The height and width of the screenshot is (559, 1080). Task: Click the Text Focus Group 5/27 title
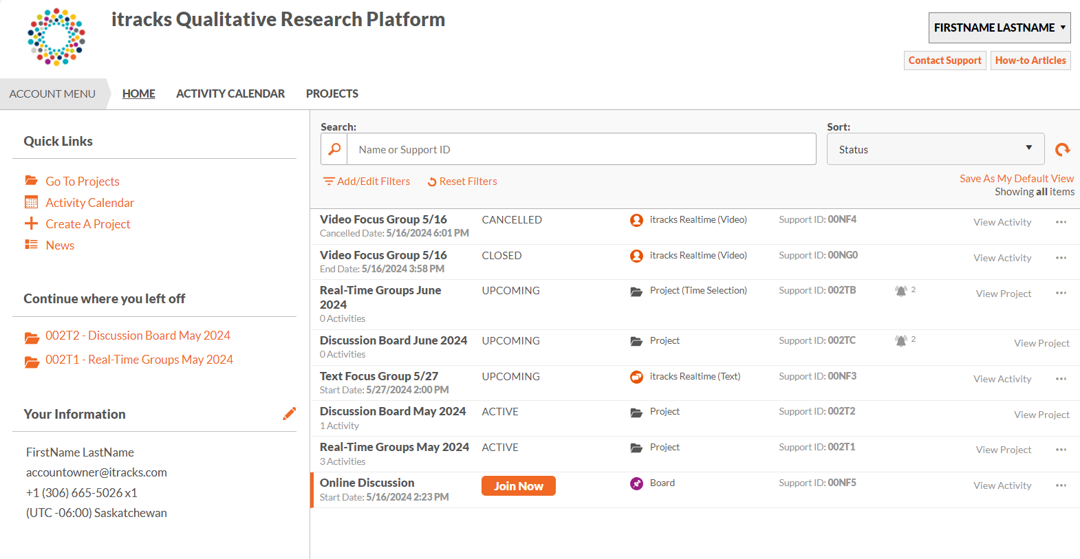tap(379, 376)
